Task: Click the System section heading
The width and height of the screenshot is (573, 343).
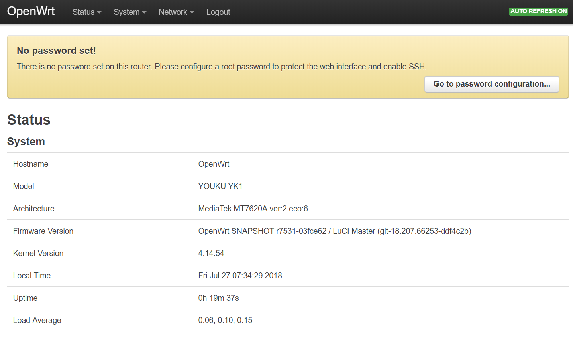Action: click(26, 142)
